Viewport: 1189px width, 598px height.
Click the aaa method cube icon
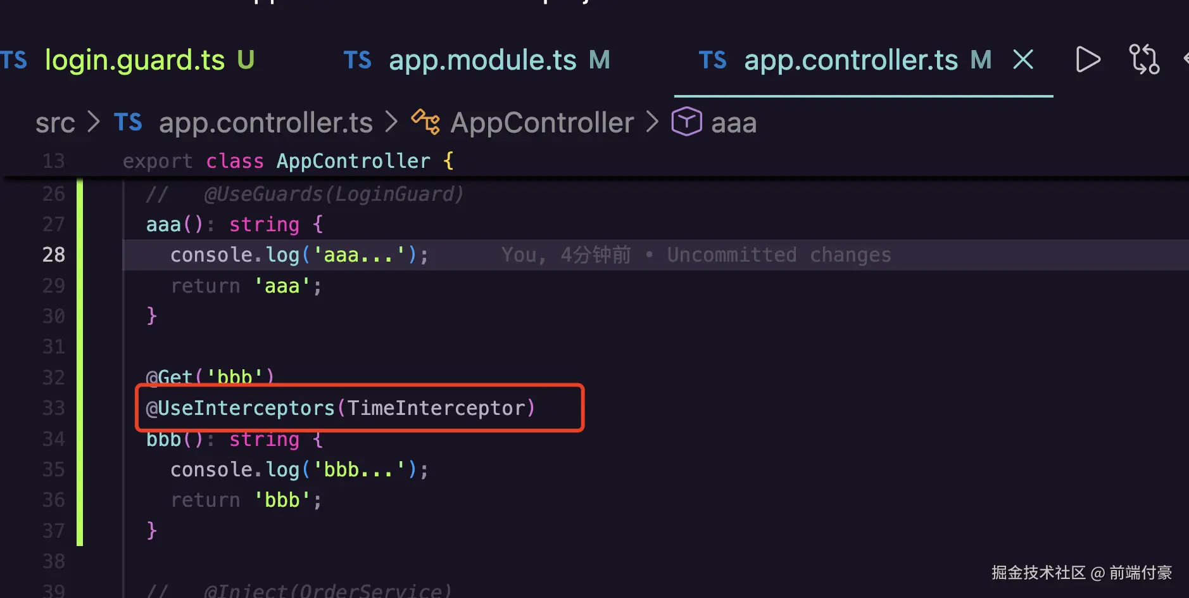tap(686, 122)
